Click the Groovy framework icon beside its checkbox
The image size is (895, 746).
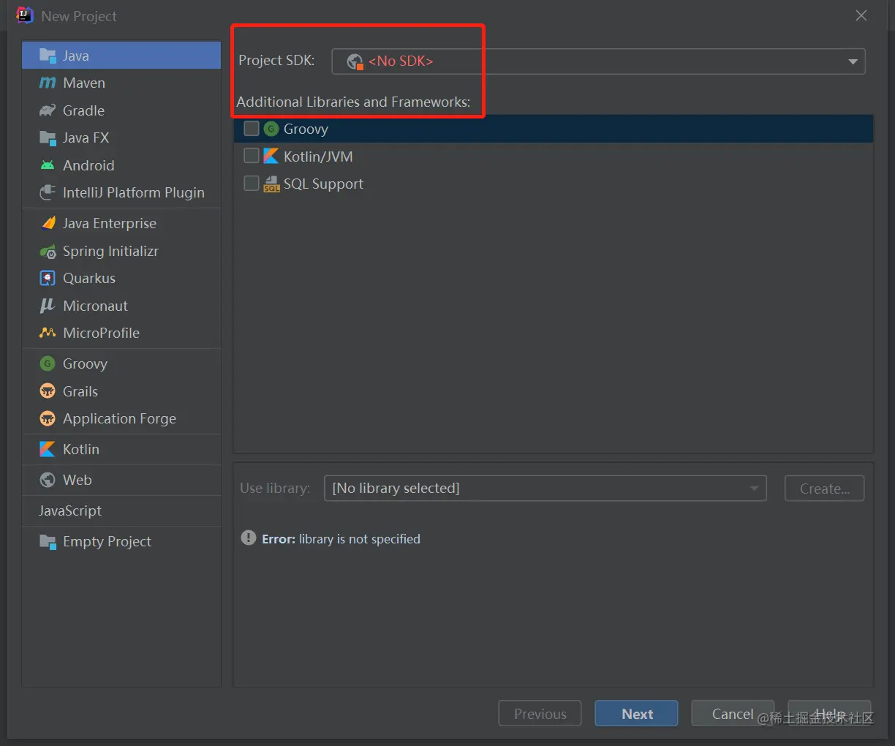271,129
